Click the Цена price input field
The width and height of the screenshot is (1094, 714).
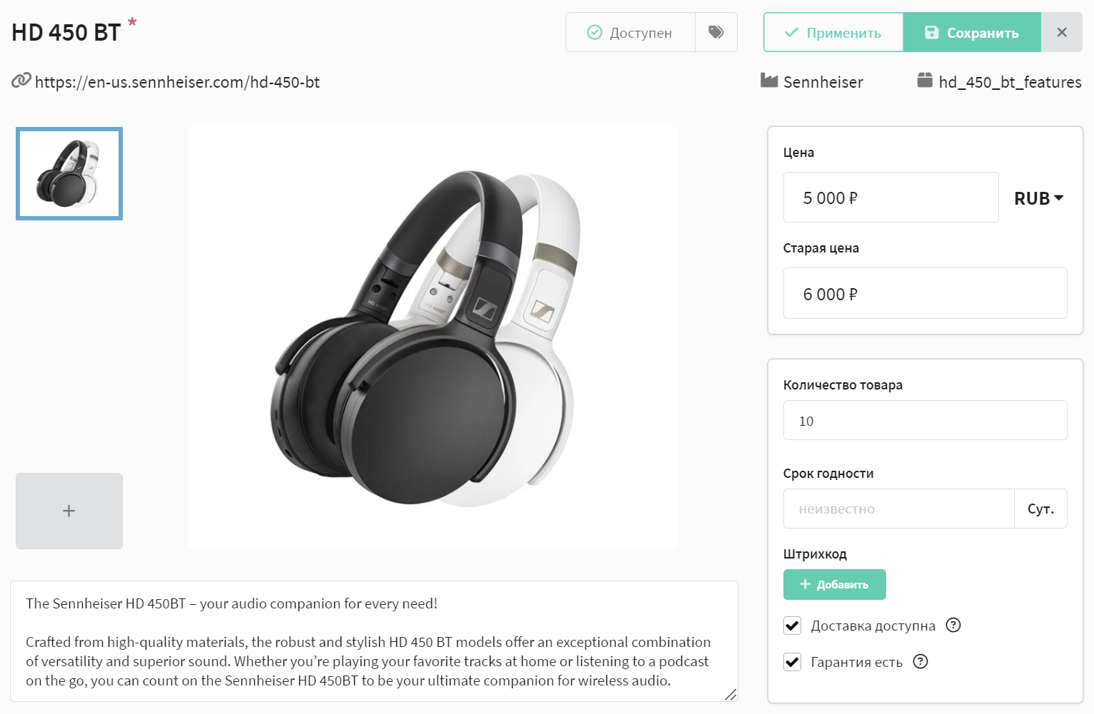point(890,198)
